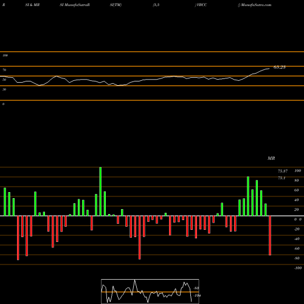Click the 65.23 RSI value label
The image size is (304, 304).
click(280, 67)
